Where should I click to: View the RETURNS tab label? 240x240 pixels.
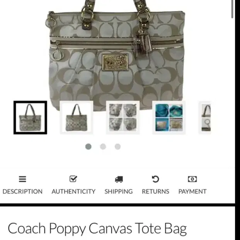tap(155, 191)
